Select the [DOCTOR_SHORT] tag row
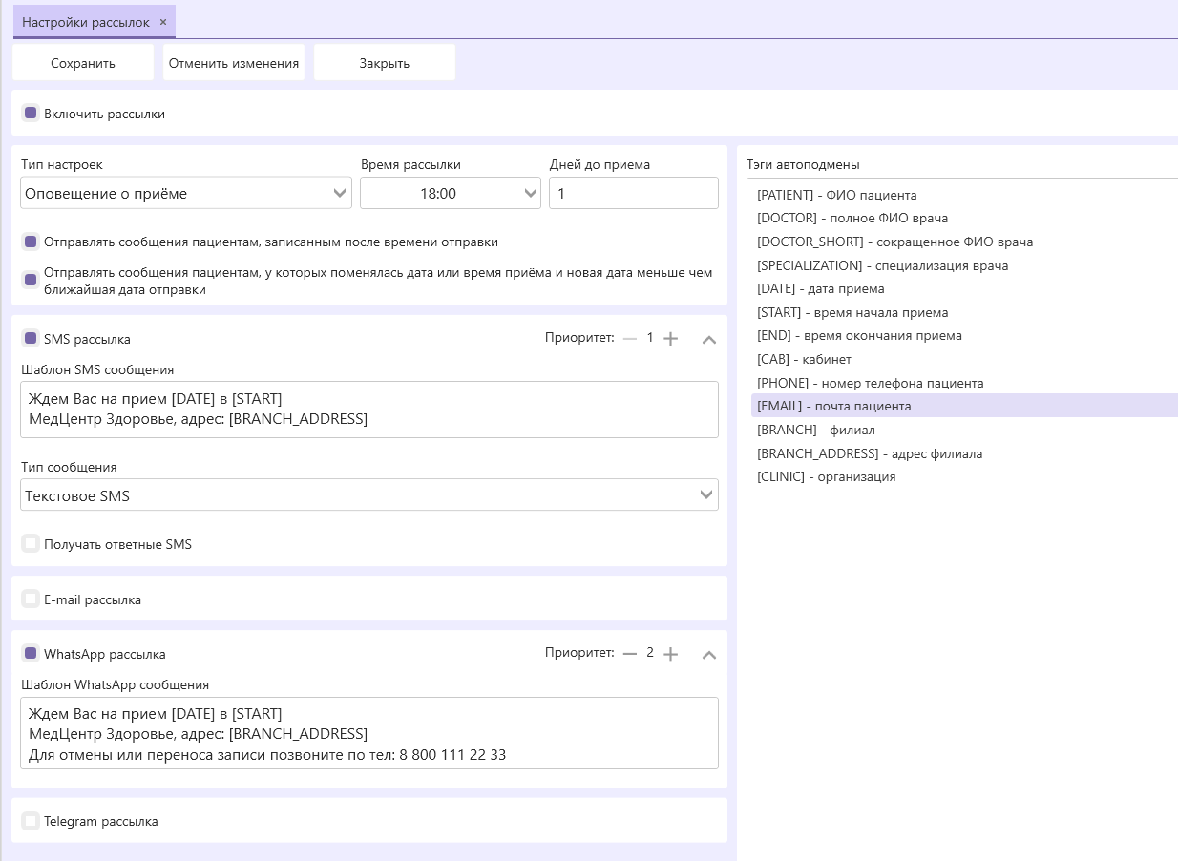Image resolution: width=1178 pixels, height=861 pixels. [x=964, y=241]
